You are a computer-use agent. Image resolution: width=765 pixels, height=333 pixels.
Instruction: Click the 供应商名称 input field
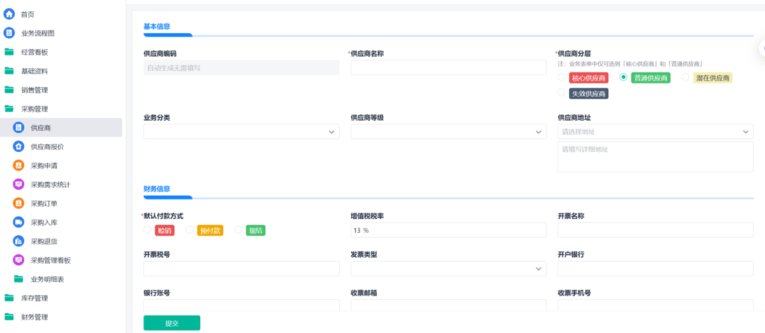click(x=448, y=68)
